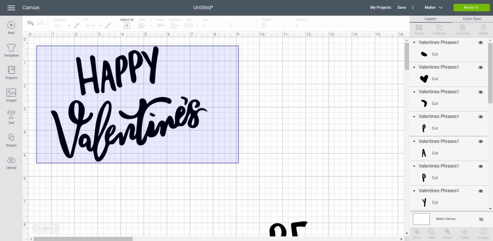Collapse the second P layer group
The image size is (493, 241).
(414, 166)
